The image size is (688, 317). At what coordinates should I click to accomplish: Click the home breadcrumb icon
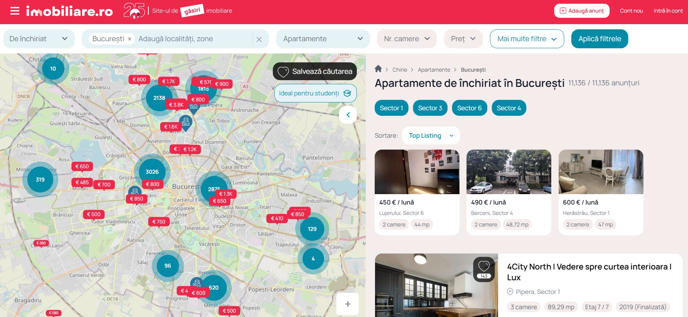tap(378, 69)
